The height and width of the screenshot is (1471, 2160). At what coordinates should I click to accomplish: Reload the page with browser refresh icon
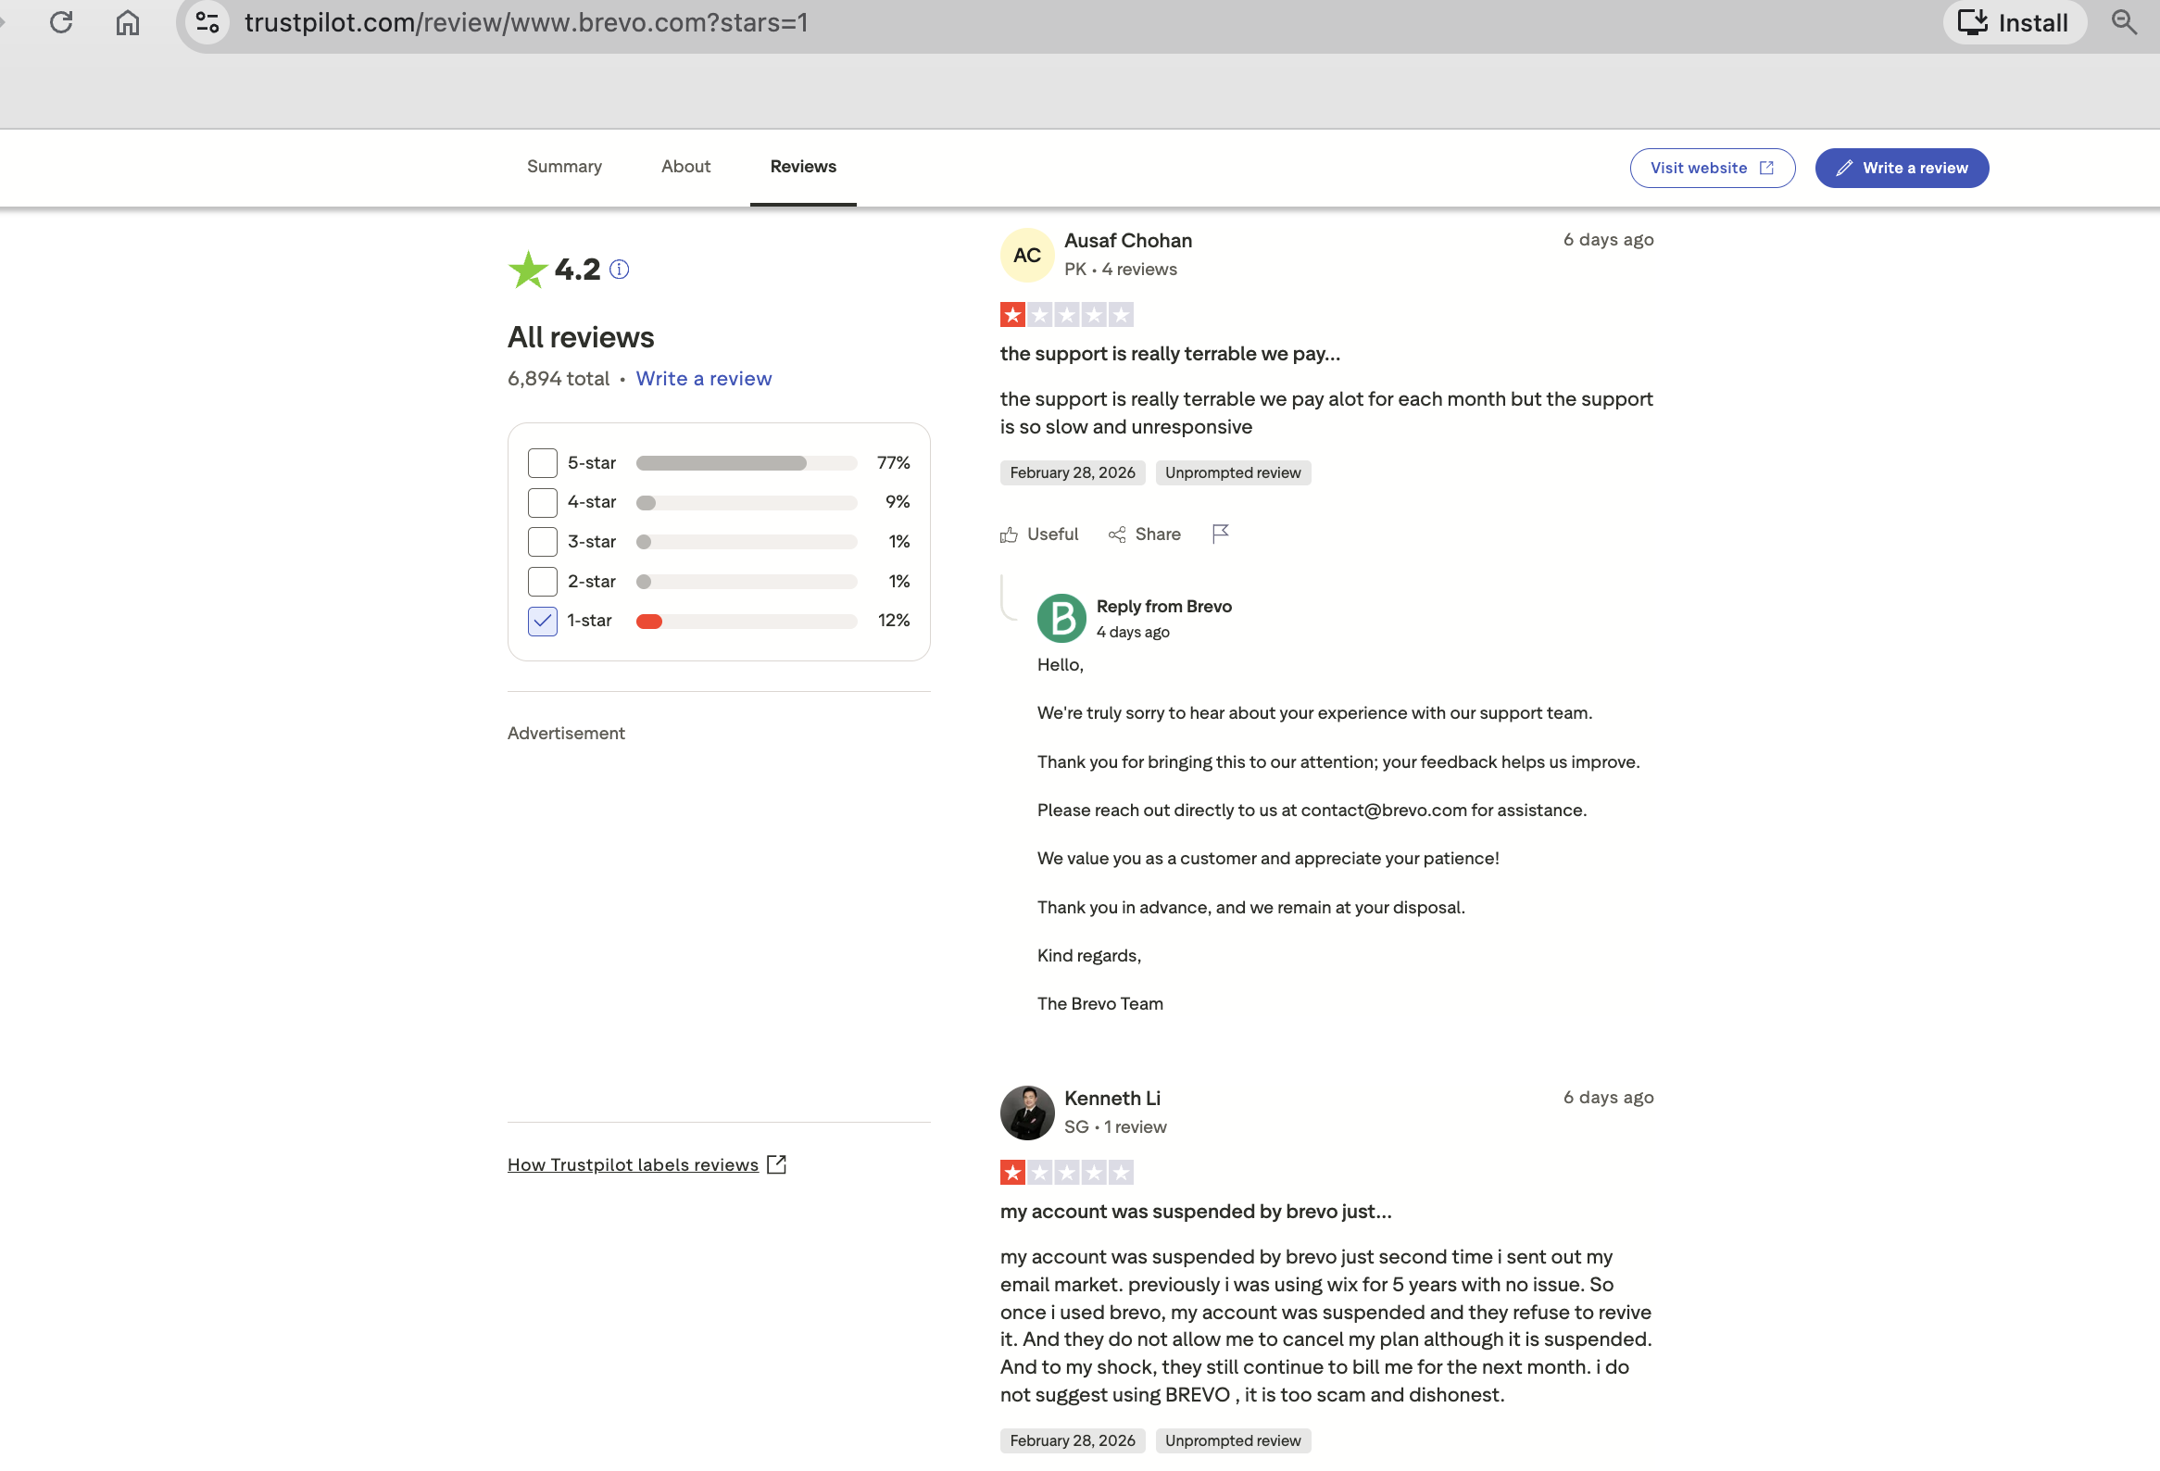(x=61, y=22)
